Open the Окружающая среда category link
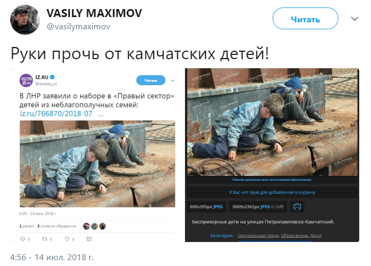Image resolution: width=371 pixels, height=266 pixels. (x=259, y=236)
